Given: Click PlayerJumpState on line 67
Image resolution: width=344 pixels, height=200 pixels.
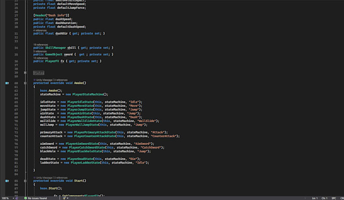Looking at the screenshot, I should click(80, 110).
